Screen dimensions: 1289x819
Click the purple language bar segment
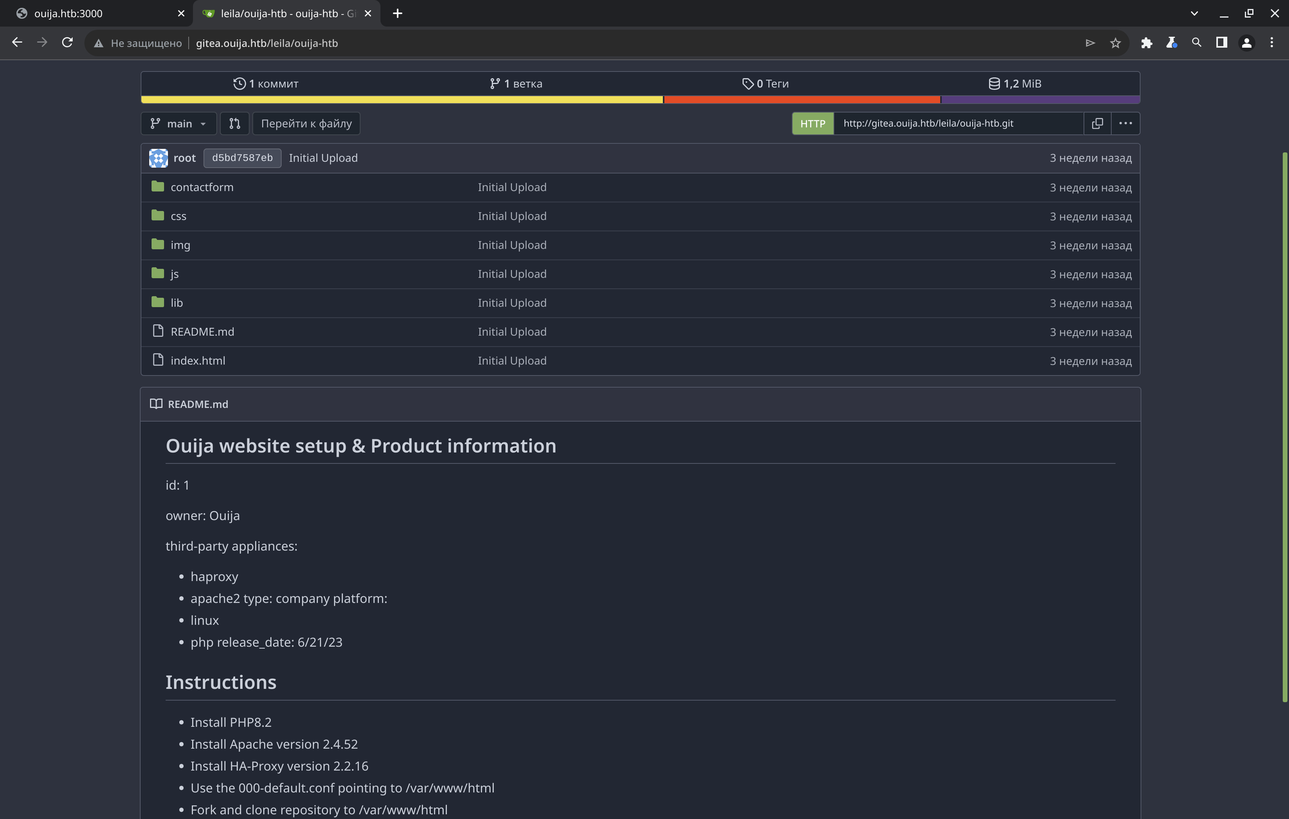pos(1040,100)
